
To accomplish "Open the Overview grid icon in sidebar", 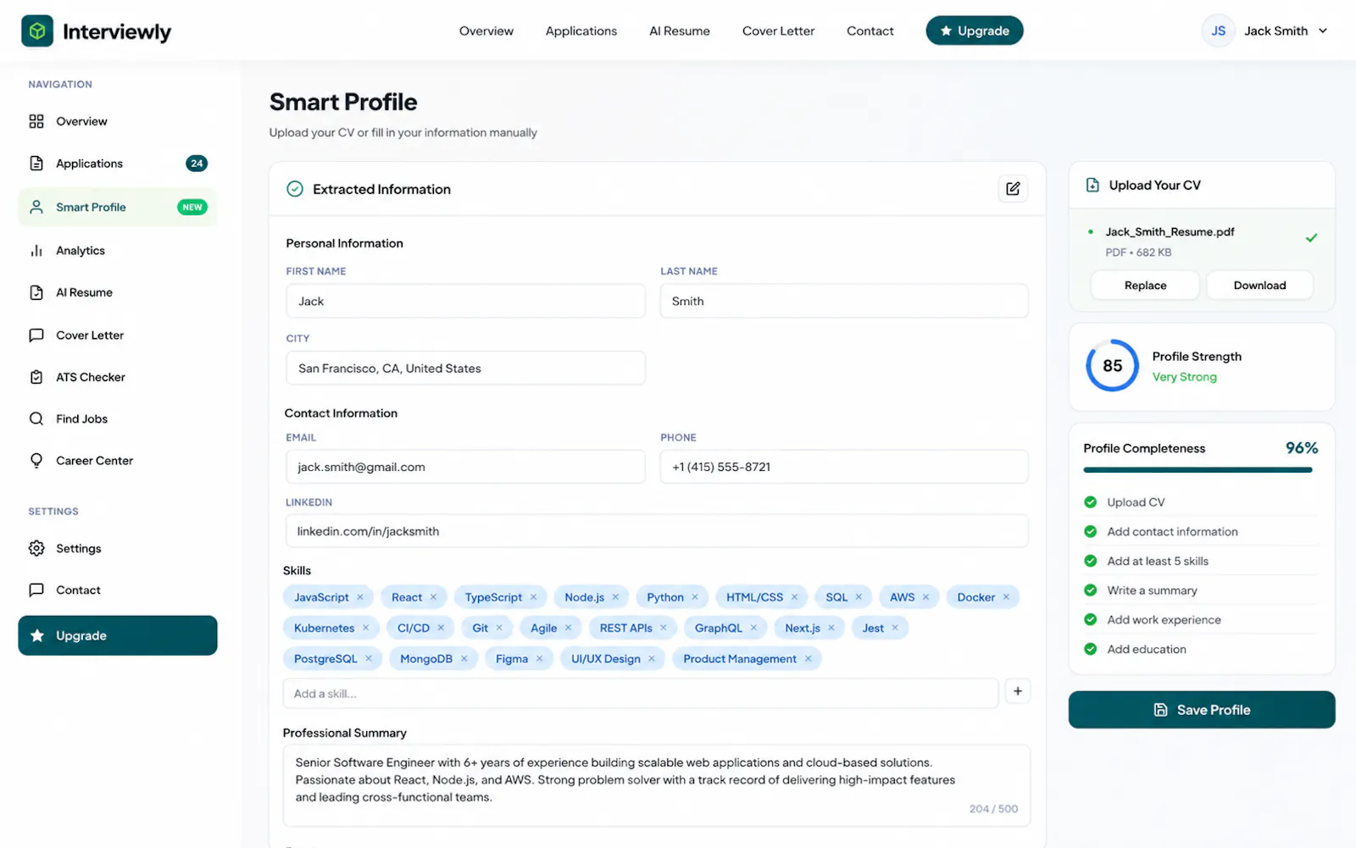I will pyautogui.click(x=36, y=121).
